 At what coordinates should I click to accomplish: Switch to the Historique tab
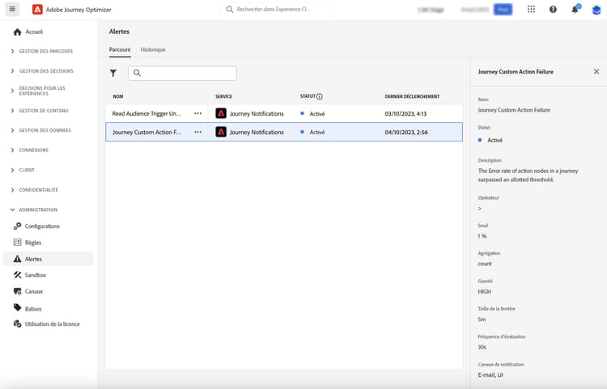pos(153,49)
